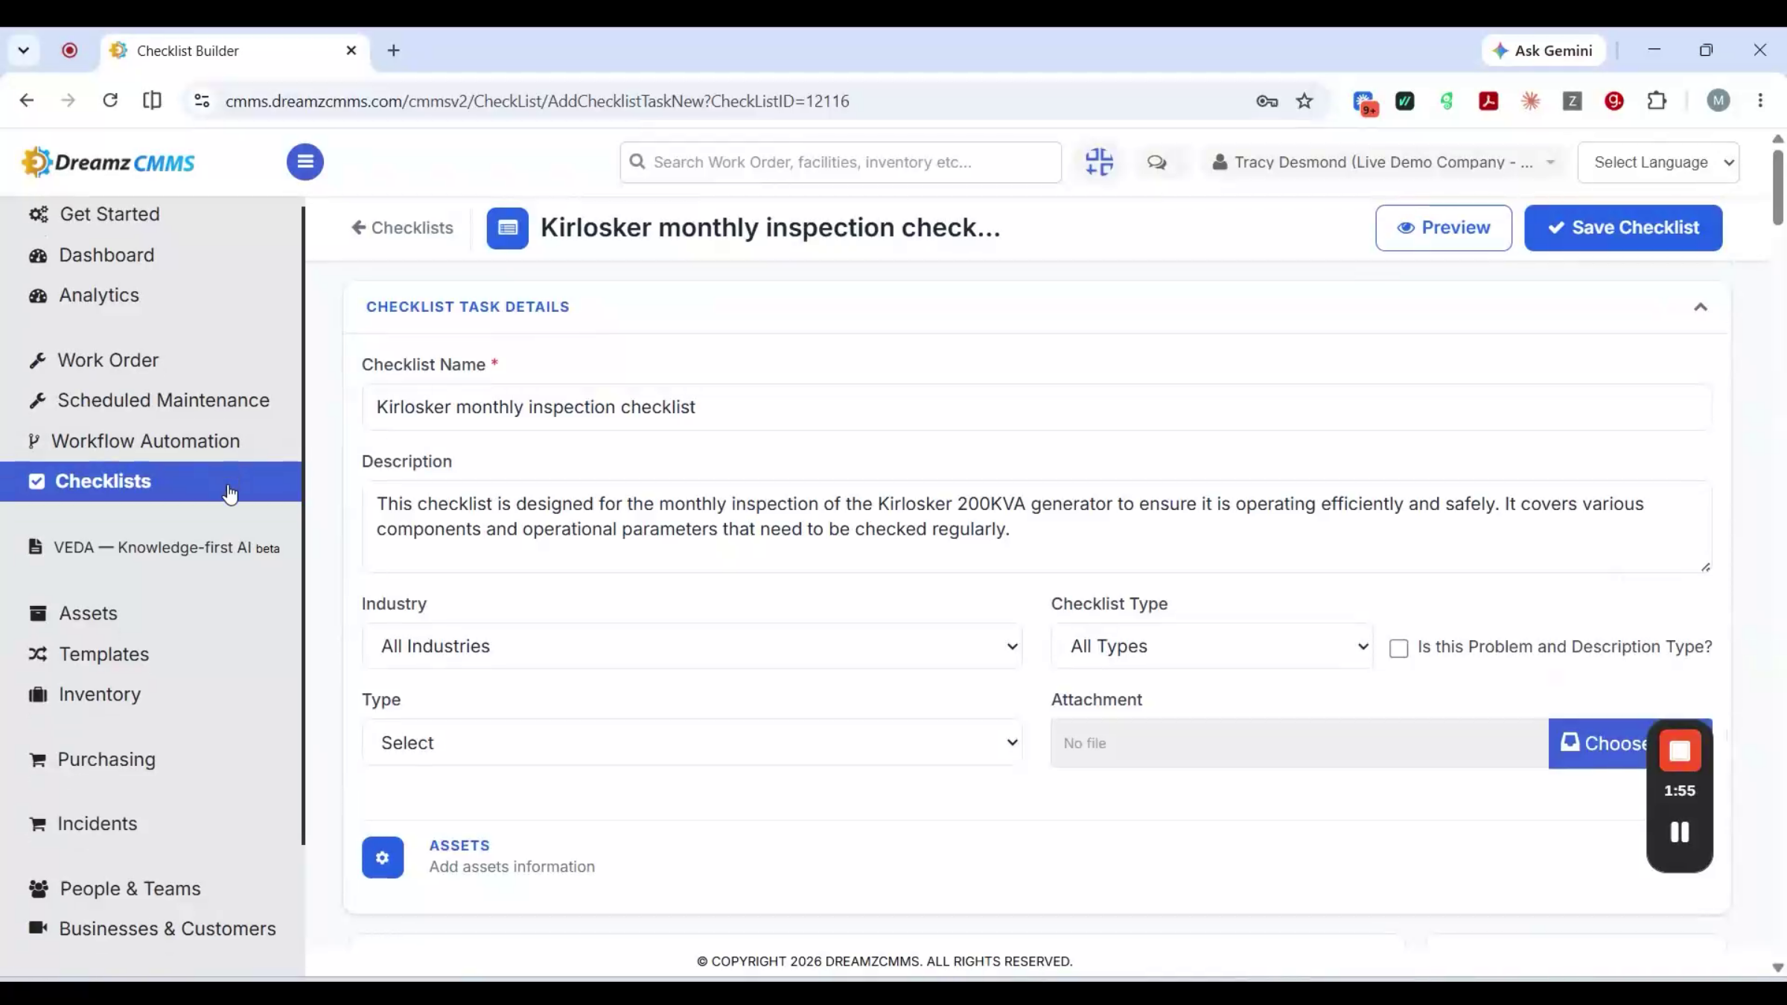This screenshot has height=1005, width=1787.
Task: Open a new browser tab
Action: click(394, 51)
